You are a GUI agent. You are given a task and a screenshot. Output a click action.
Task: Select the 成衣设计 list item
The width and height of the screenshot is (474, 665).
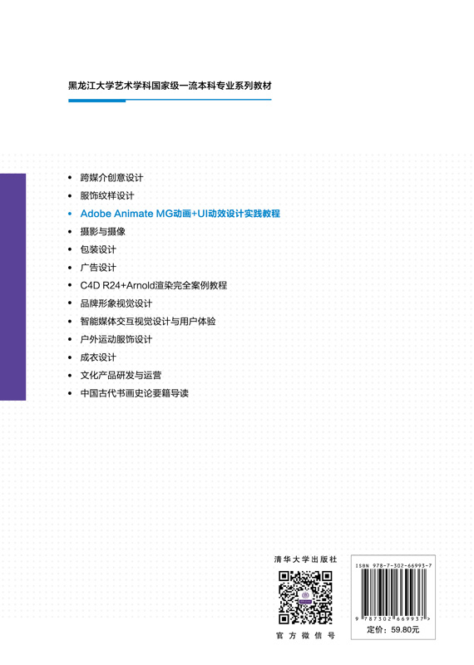(98, 357)
